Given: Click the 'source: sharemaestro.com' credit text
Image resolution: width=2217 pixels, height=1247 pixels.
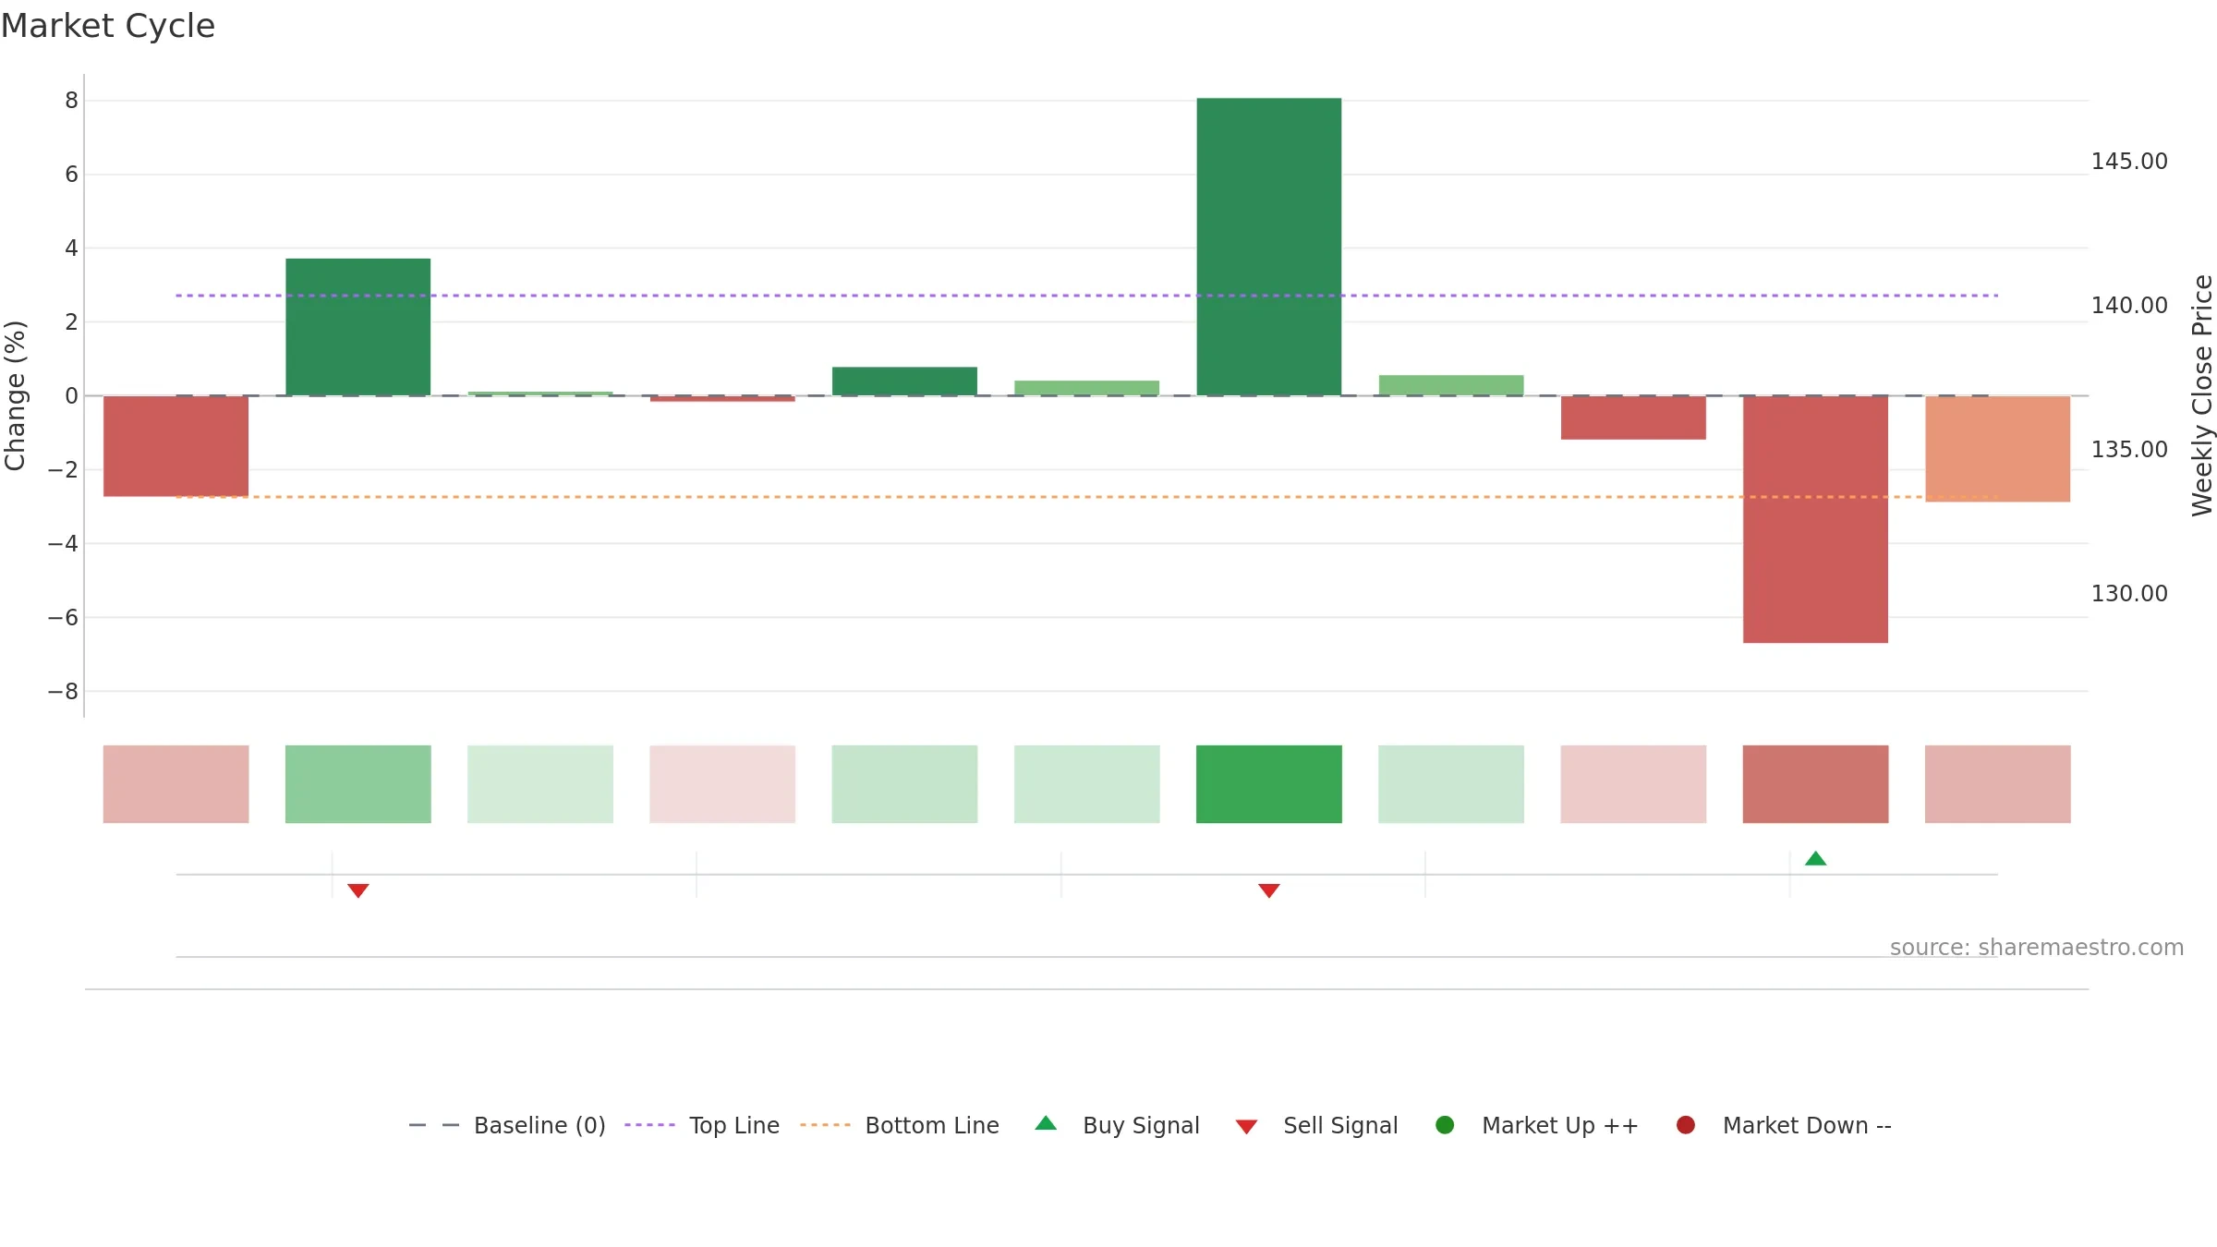Looking at the screenshot, I should (2037, 948).
